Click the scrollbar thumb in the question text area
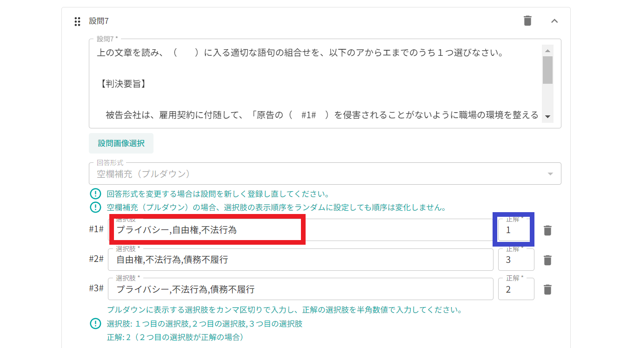Viewport: 627px width, 348px height. (x=547, y=70)
